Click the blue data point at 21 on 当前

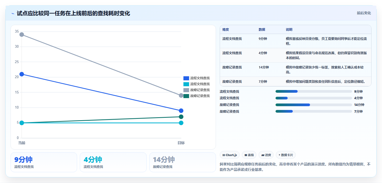[x=22, y=74]
